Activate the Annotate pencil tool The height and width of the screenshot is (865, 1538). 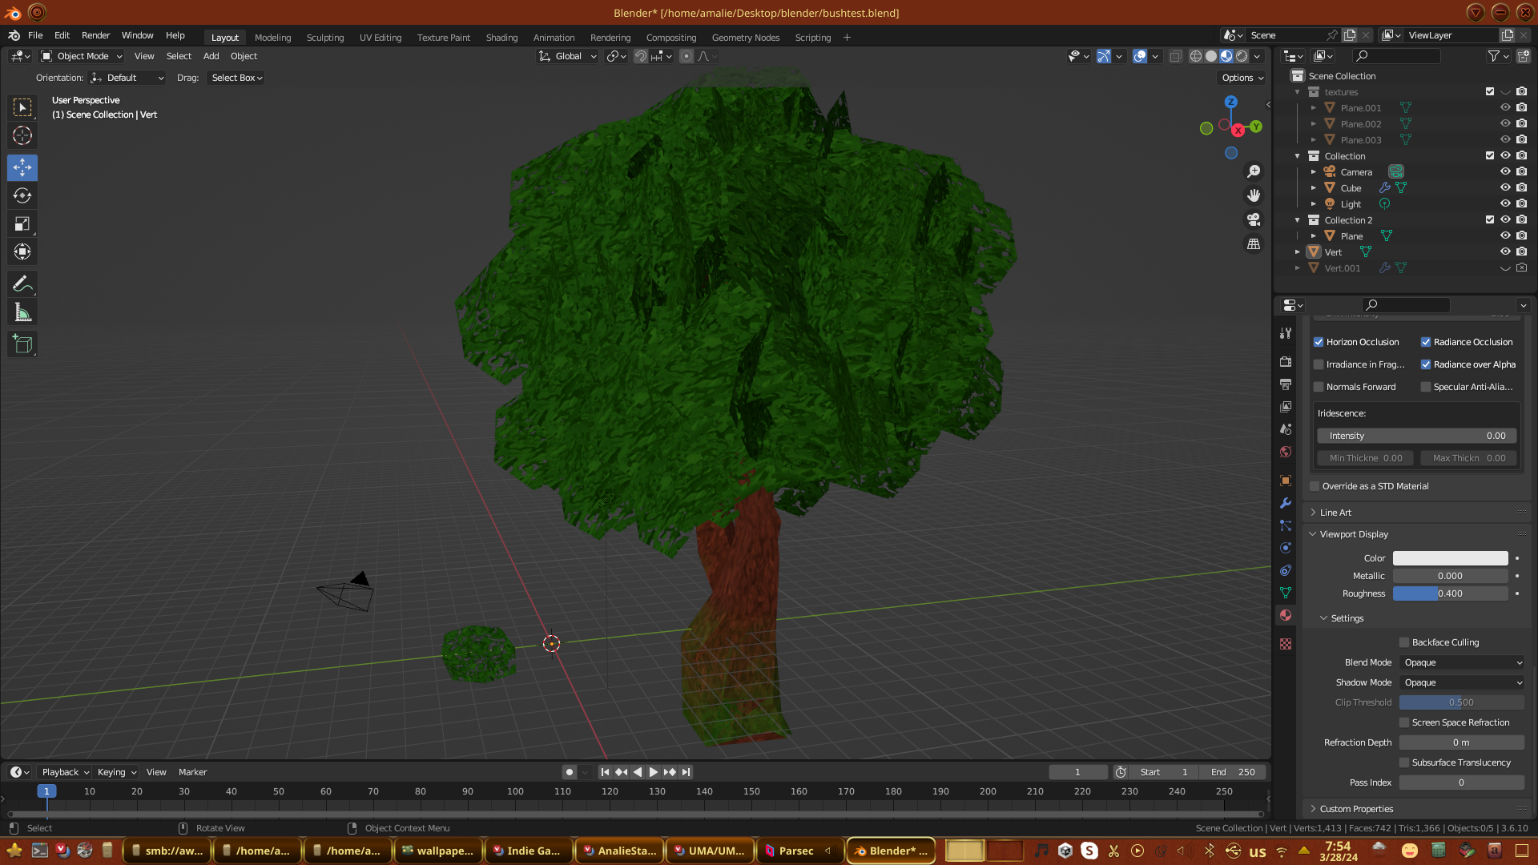point(22,284)
